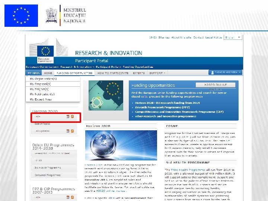Open the EXPERTS tab
This screenshot has width=268, height=201.
click(139, 73)
